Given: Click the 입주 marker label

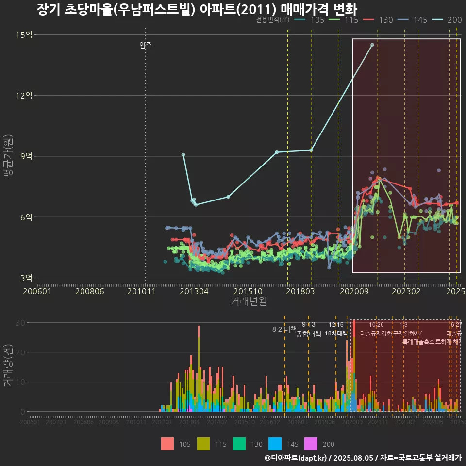Looking at the screenshot, I should click(146, 46).
